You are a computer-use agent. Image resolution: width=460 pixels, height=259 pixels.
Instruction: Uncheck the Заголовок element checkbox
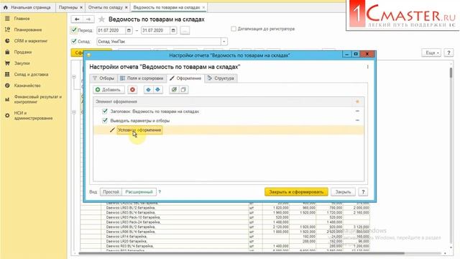click(105, 112)
